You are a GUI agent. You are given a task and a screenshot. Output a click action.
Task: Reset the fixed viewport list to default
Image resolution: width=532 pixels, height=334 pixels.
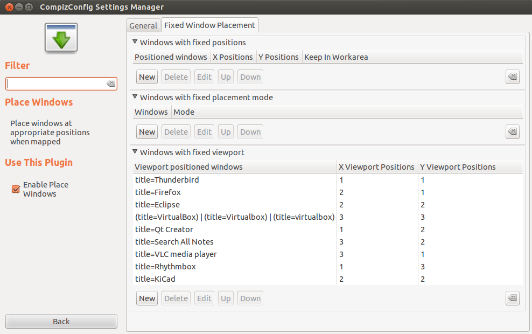click(512, 298)
